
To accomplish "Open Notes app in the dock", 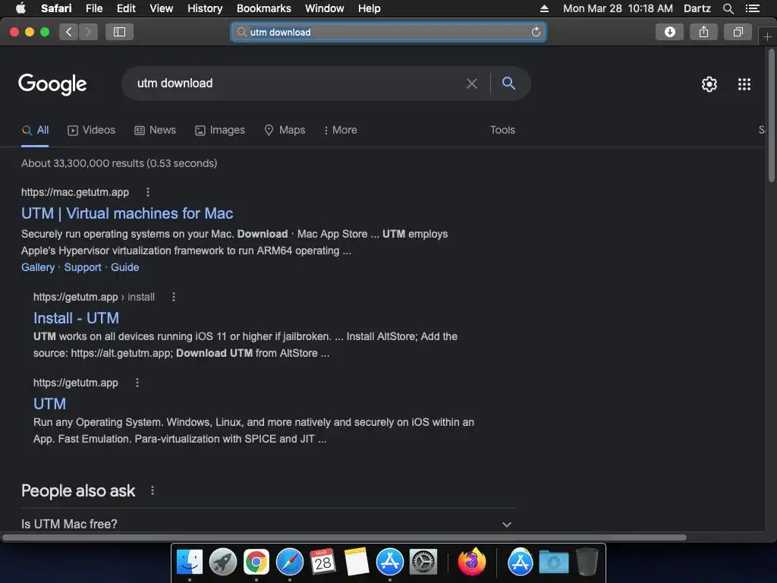I will pos(357,563).
